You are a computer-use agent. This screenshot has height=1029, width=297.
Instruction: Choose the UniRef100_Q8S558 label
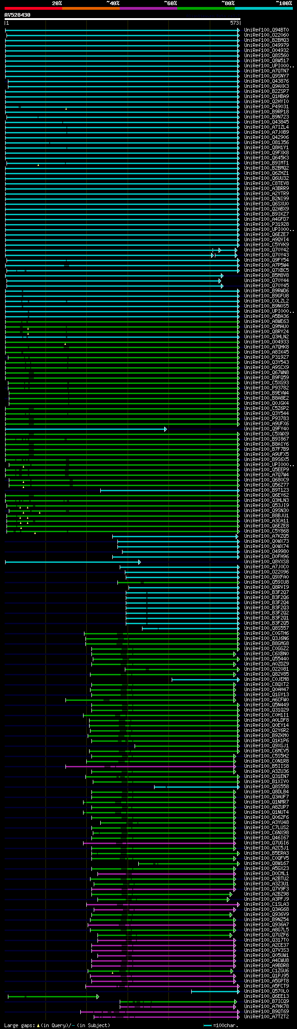pyautogui.click(x=266, y=786)
